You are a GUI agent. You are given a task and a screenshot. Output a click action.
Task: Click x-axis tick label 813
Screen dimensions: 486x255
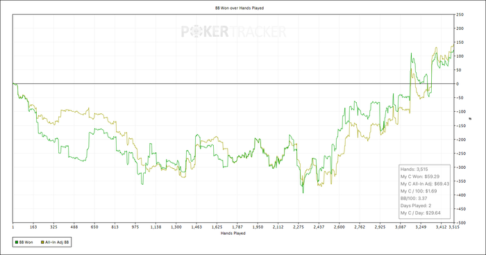(115, 227)
